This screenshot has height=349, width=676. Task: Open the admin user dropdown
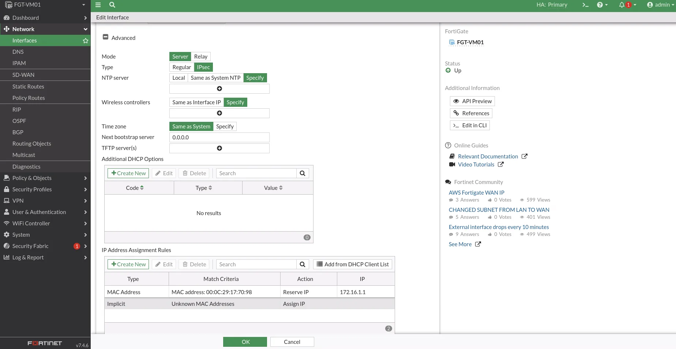[x=660, y=5]
